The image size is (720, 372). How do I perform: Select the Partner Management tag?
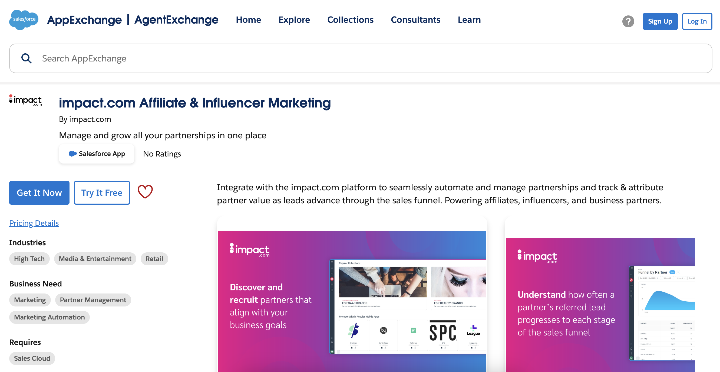coord(93,300)
